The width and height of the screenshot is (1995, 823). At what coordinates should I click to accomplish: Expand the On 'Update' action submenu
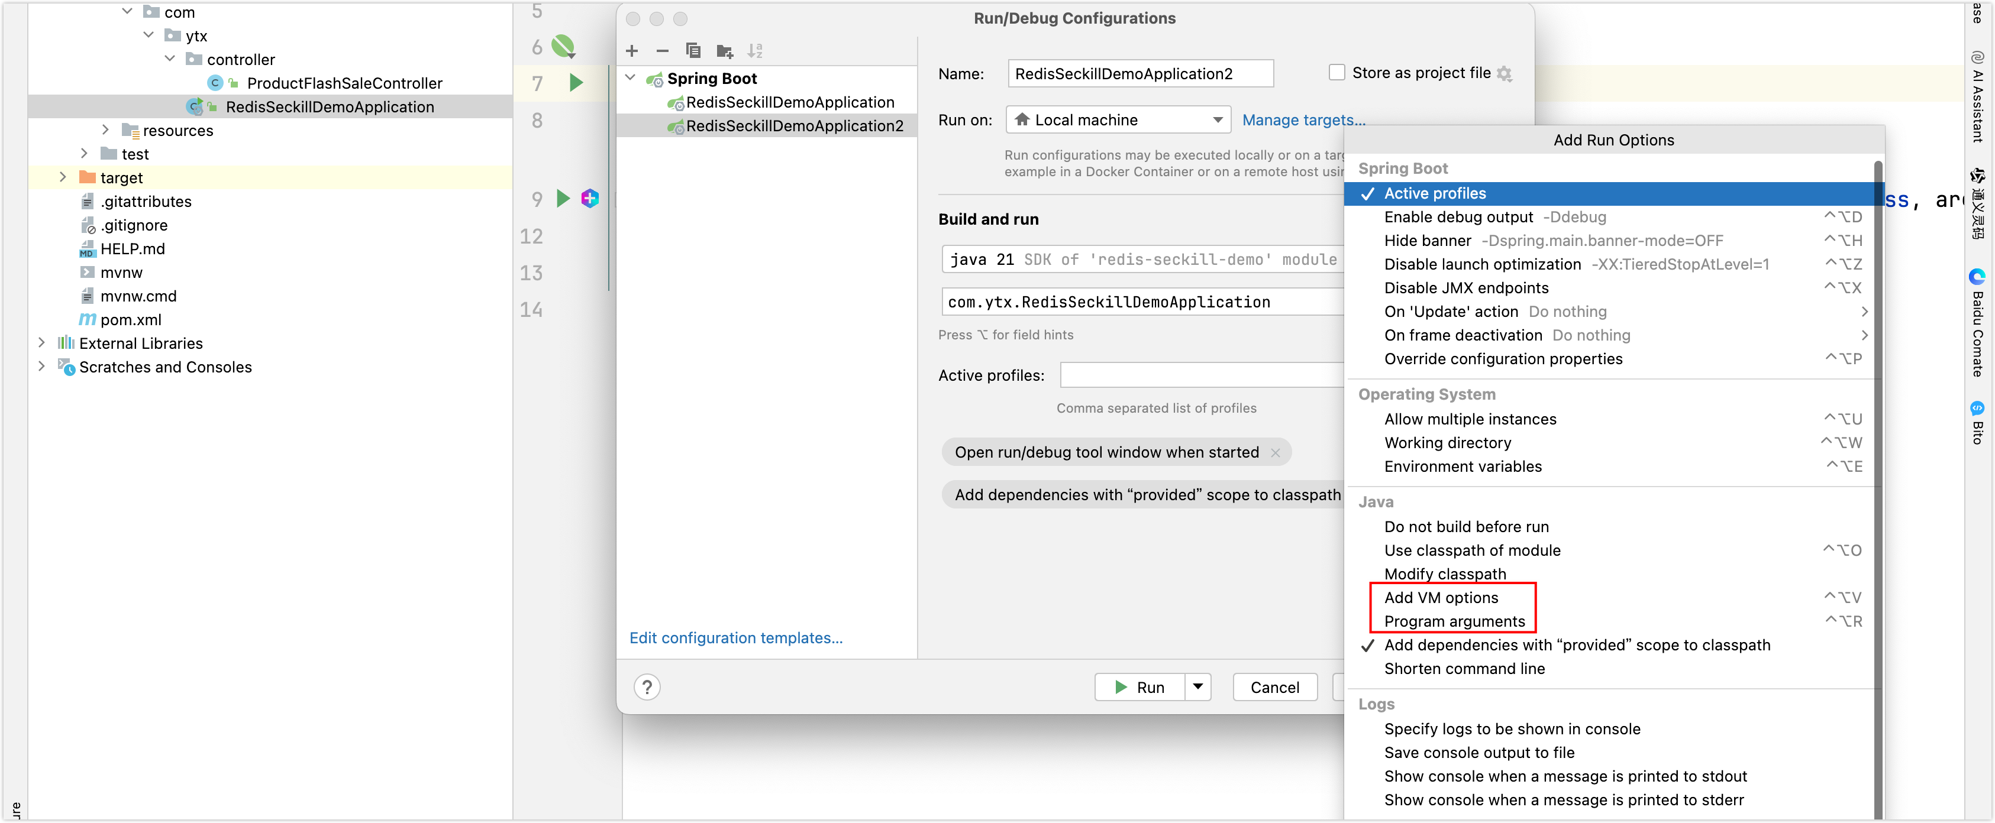coord(1865,311)
